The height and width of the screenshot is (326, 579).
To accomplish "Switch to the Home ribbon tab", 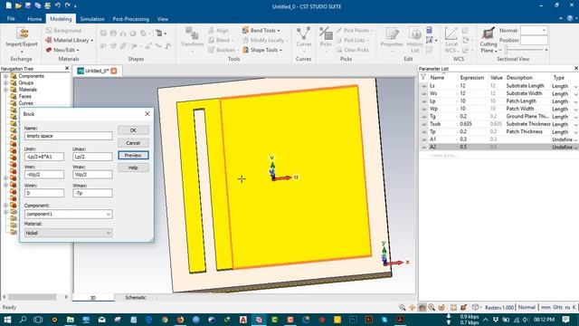I will click(x=34, y=19).
